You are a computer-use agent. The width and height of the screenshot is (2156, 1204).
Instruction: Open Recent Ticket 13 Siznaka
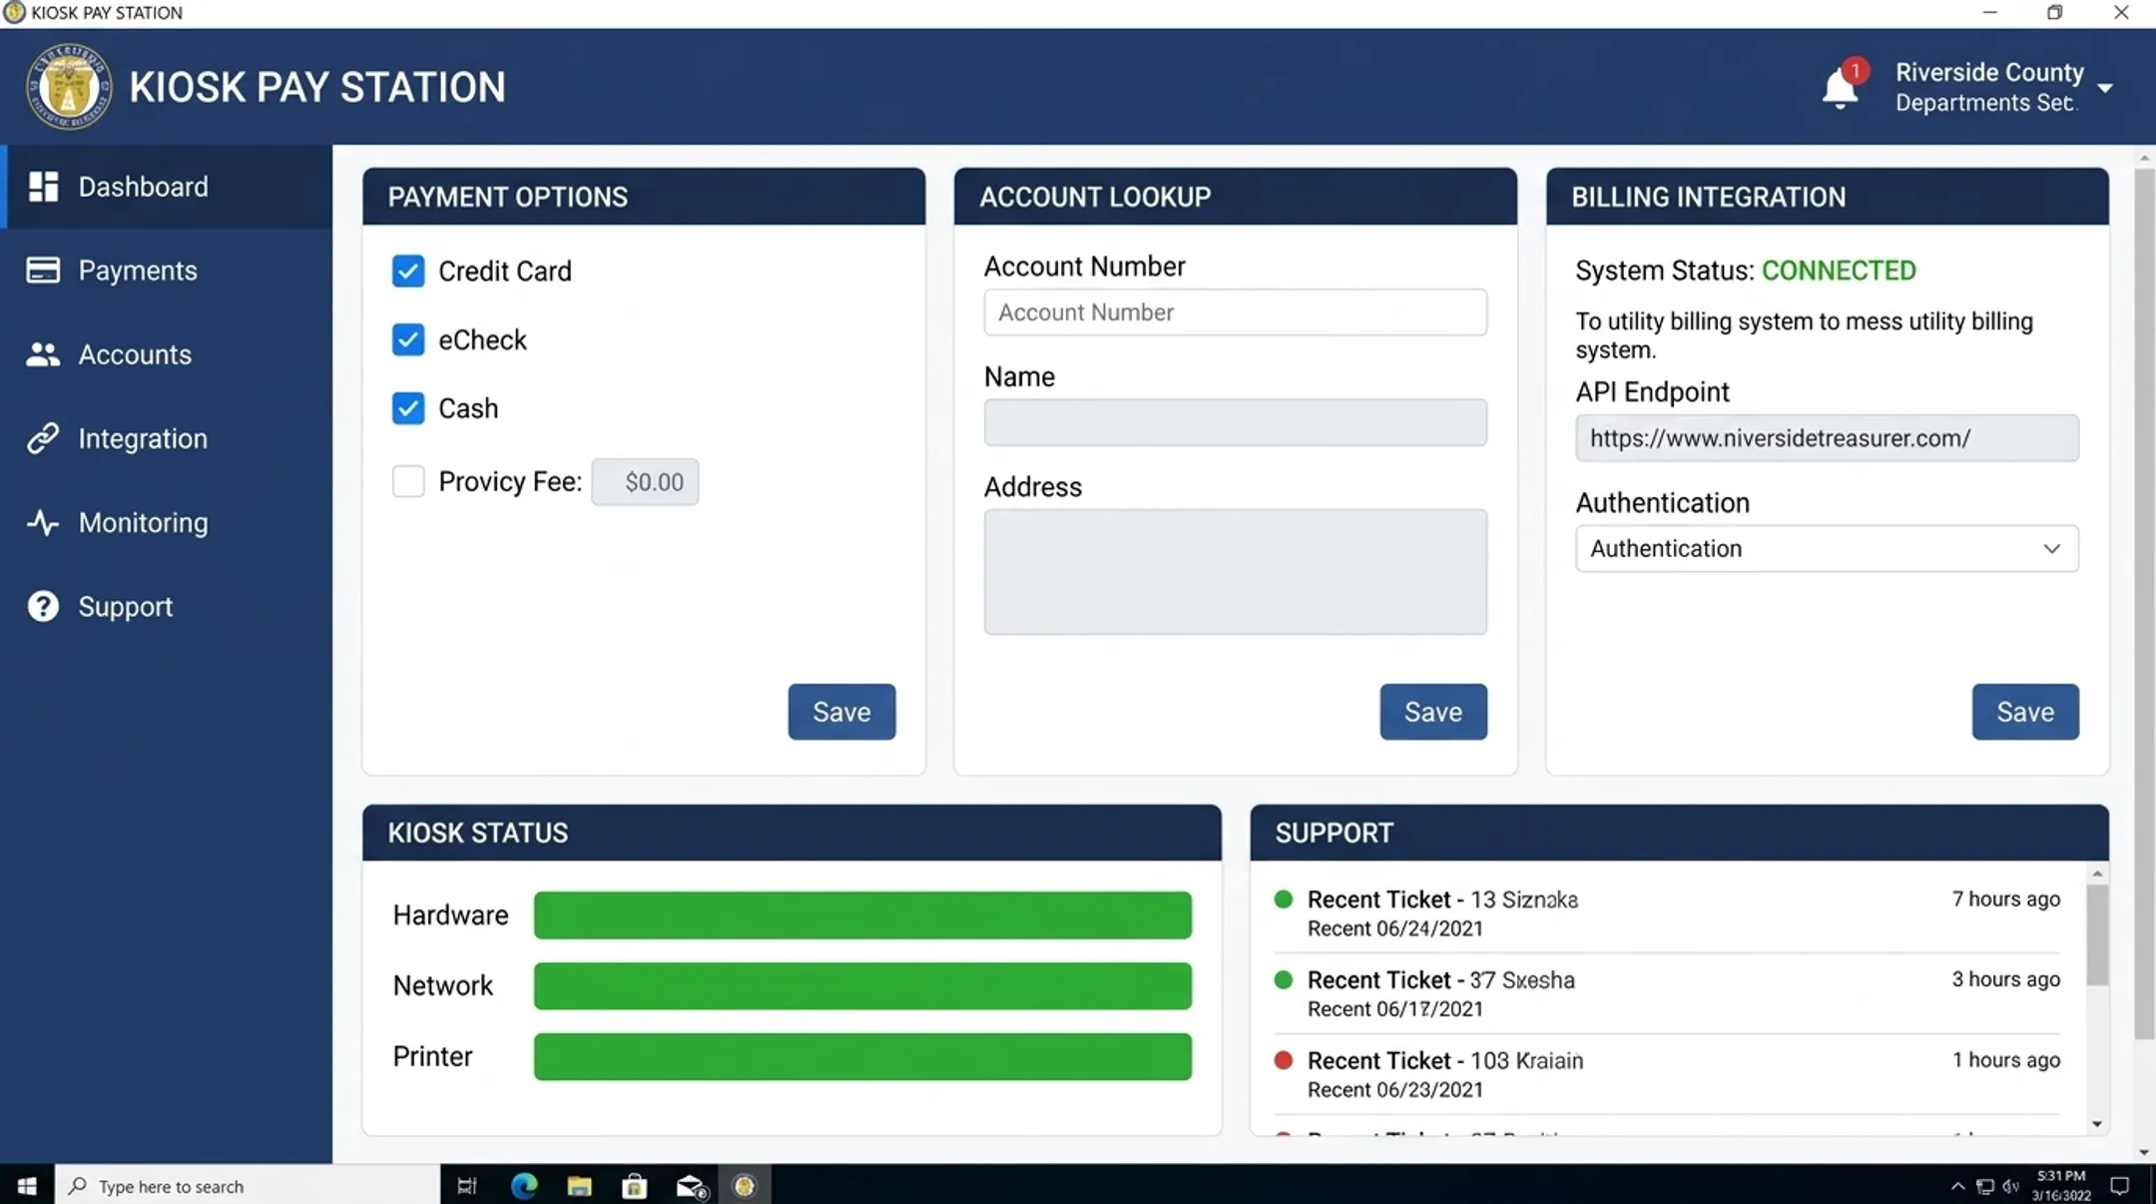[1667, 913]
